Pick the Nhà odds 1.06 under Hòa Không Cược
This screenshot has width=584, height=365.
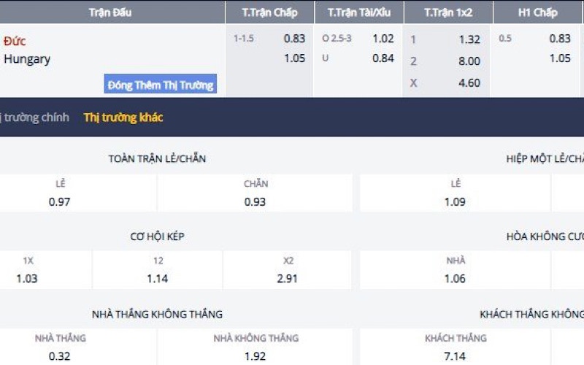click(x=455, y=278)
